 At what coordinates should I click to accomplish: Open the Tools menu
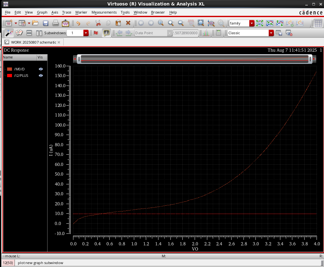click(125, 12)
